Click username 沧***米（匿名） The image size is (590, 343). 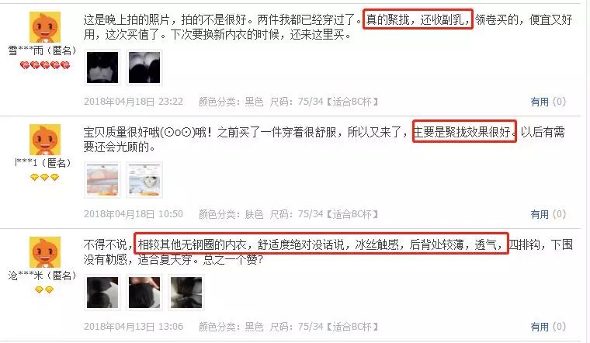(43, 275)
